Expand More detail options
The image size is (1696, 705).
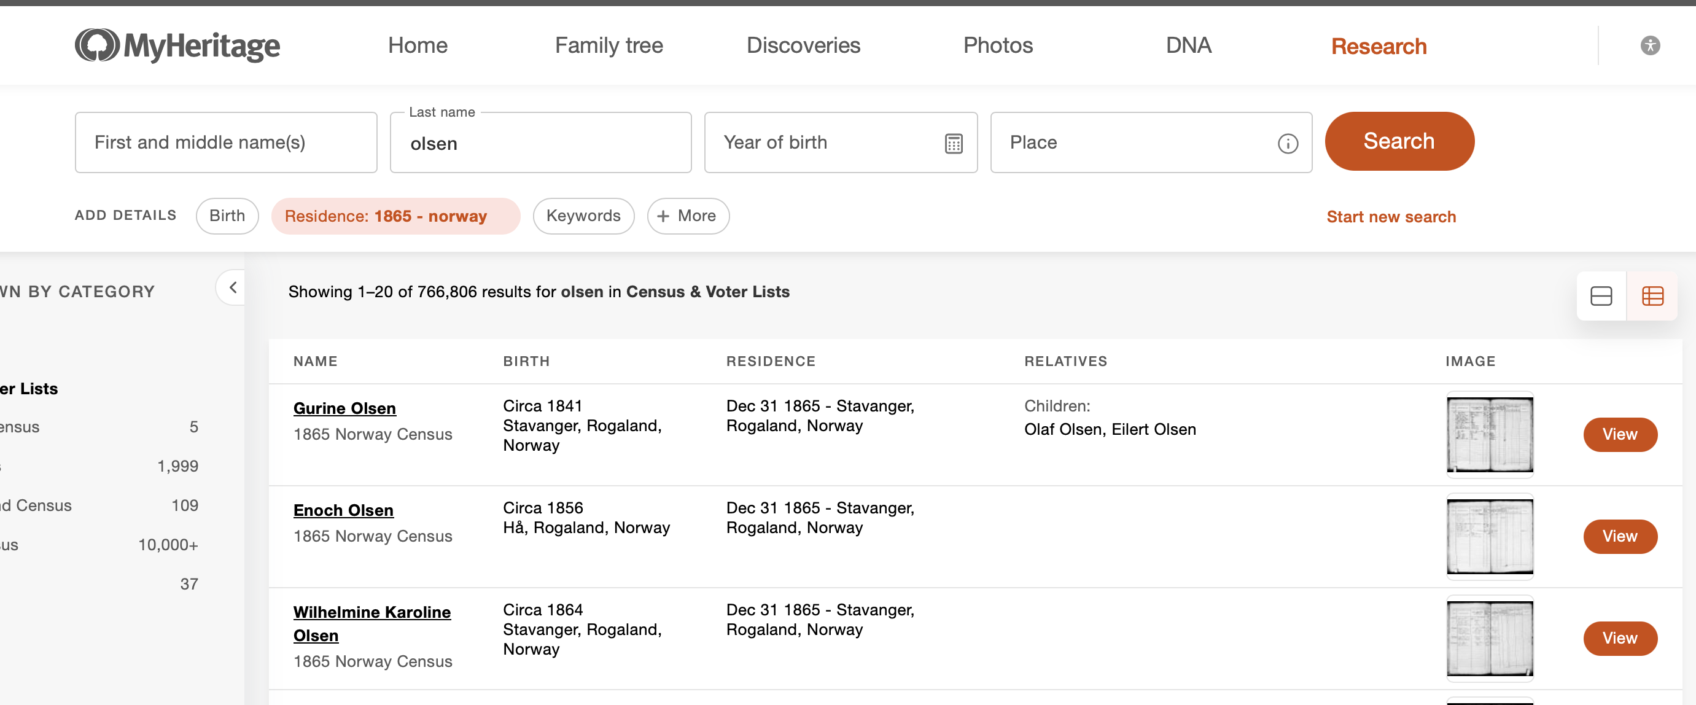[x=688, y=216]
